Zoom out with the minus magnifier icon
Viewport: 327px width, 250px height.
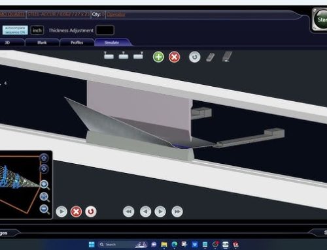point(44,210)
